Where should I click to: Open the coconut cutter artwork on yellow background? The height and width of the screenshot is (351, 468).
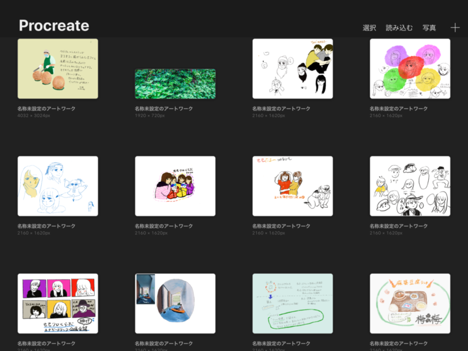click(x=58, y=68)
